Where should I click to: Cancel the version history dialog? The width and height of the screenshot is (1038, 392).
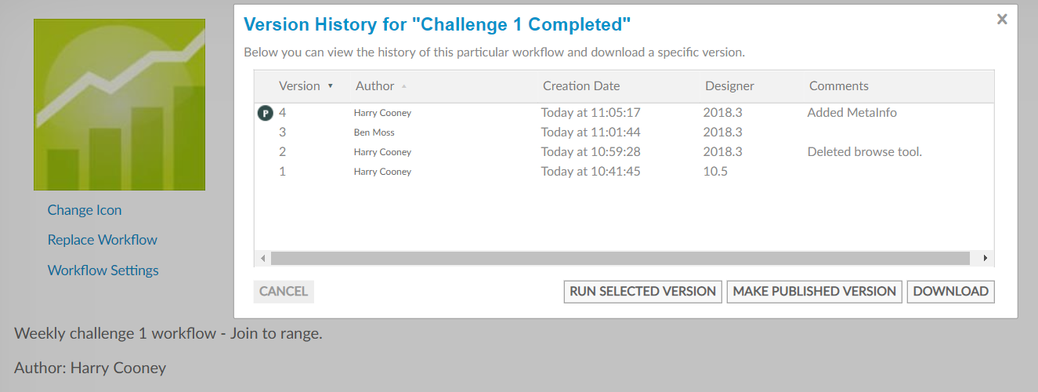(284, 292)
